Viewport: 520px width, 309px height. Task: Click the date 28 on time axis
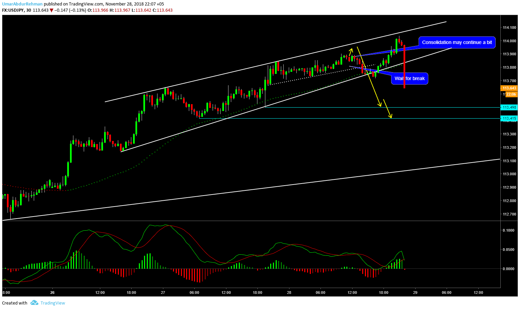289,293
